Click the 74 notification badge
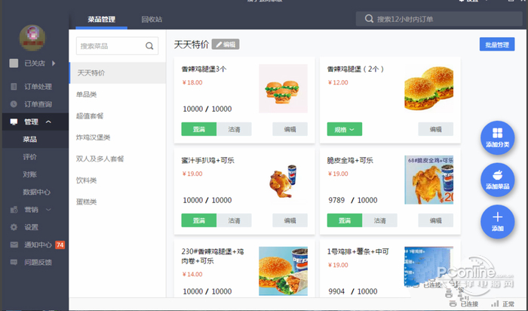The height and width of the screenshot is (311, 528). [x=60, y=245]
